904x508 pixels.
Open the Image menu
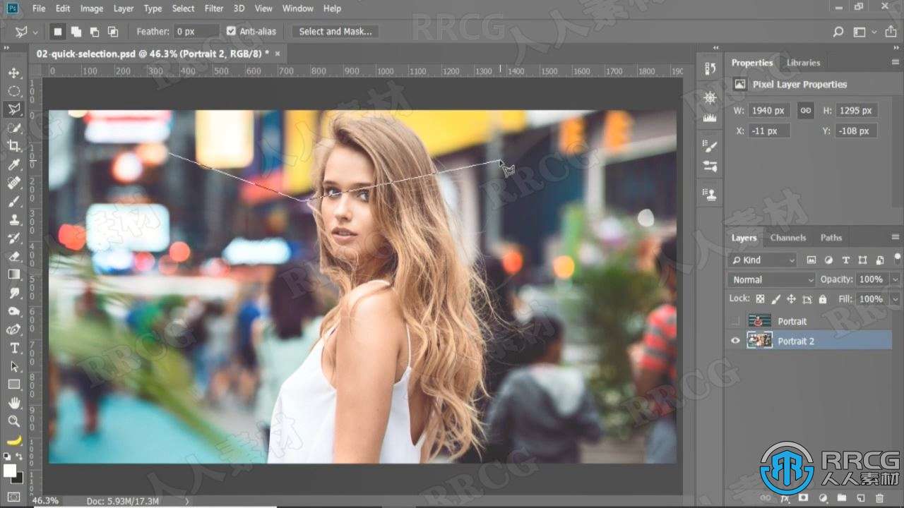[92, 8]
